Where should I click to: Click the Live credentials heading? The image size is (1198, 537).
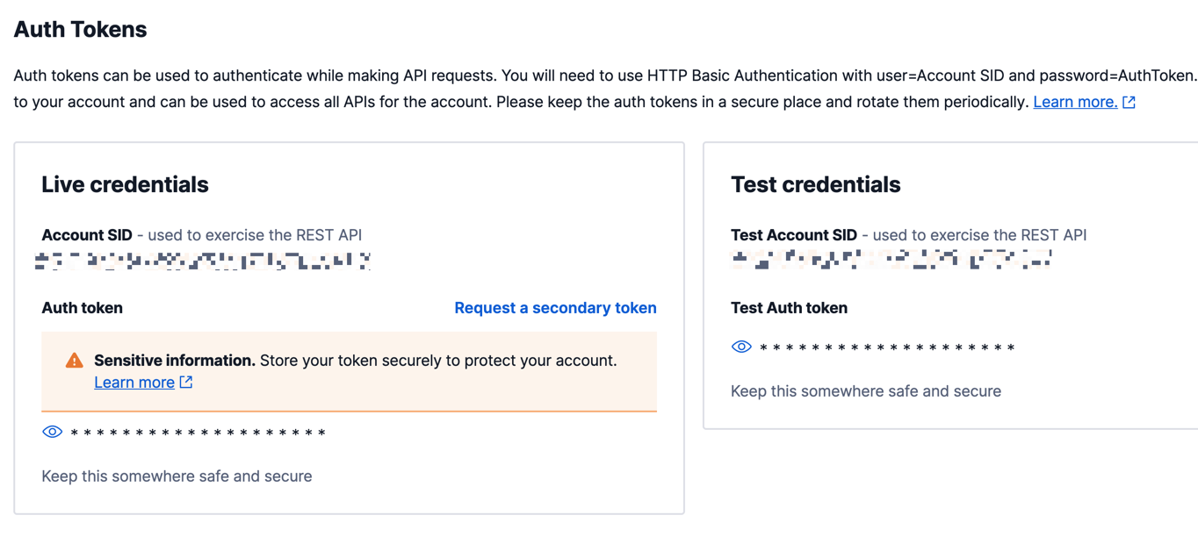[x=125, y=184]
